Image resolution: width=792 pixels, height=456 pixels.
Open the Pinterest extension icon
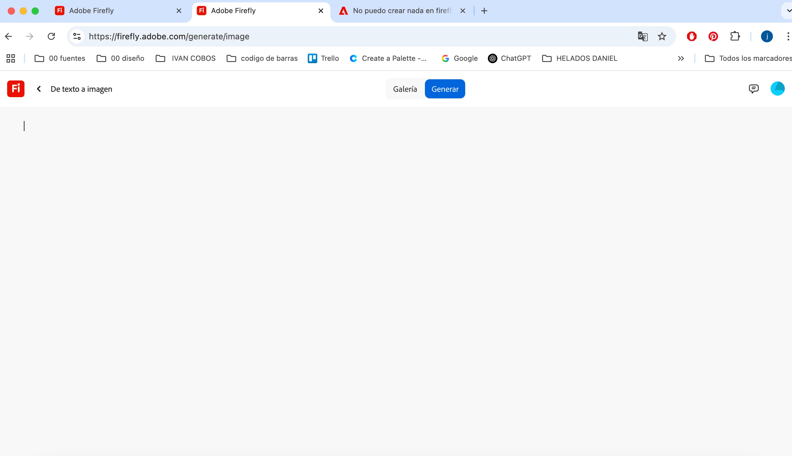[x=713, y=36]
